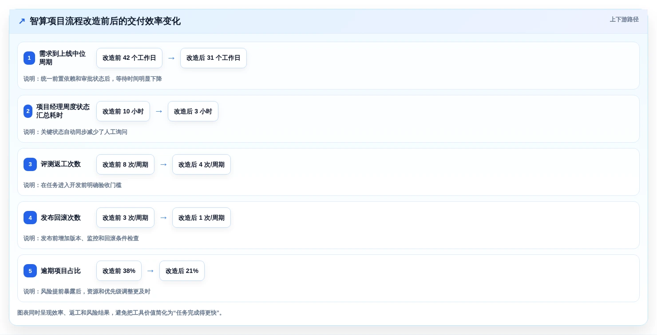
Task: Click the arrow between 3 and 1 次/周期
Action: [x=163, y=218]
